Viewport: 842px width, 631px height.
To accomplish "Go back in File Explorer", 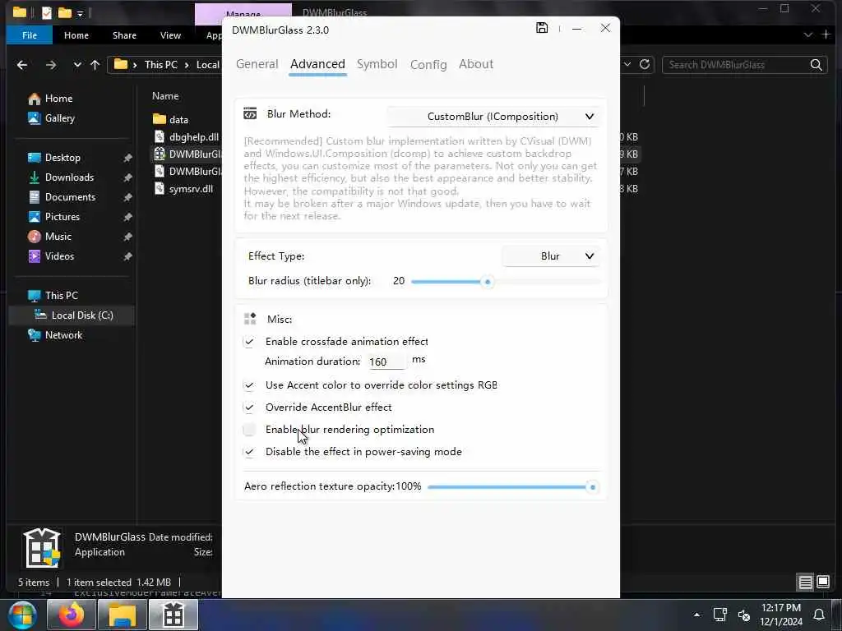I will point(22,65).
